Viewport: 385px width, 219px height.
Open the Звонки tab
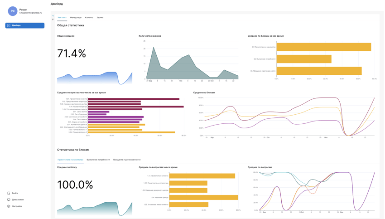(100, 18)
